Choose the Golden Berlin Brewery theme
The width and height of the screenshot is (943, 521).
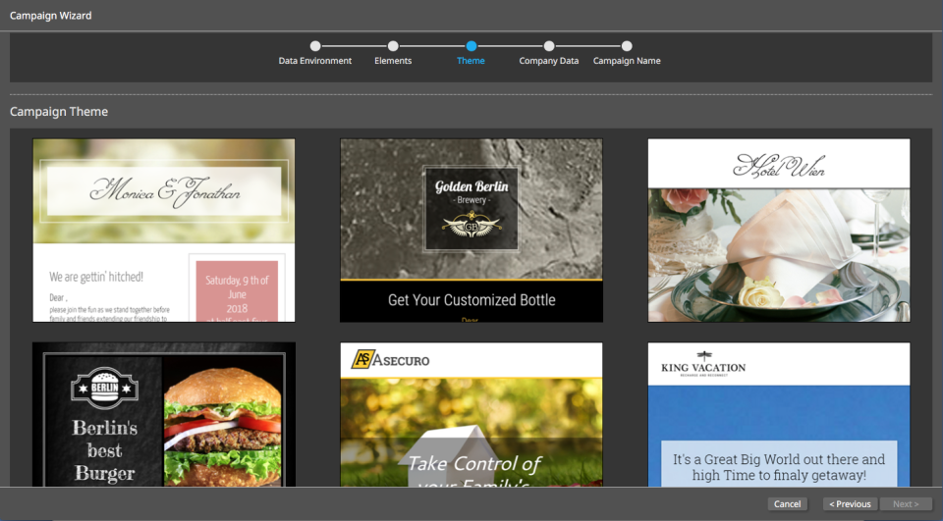471,231
